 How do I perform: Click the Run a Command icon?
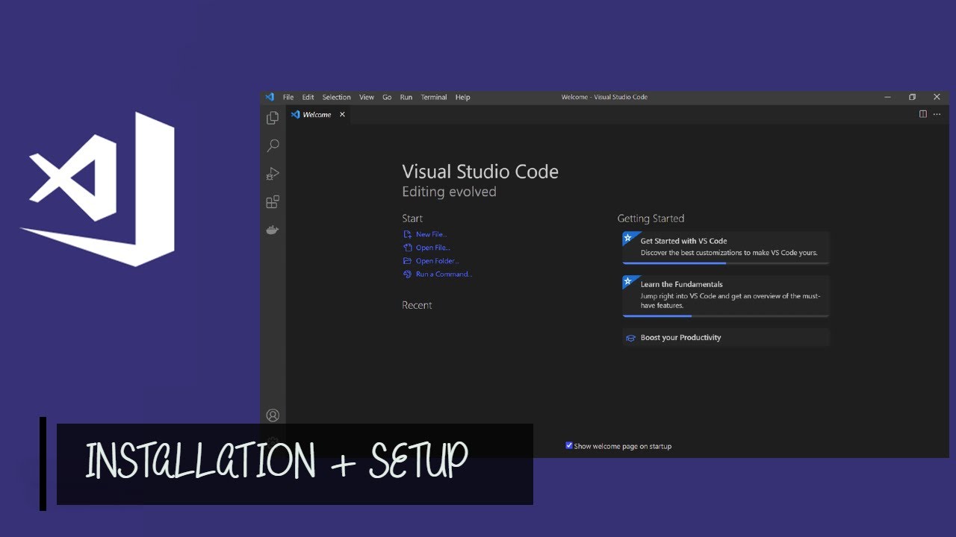[x=408, y=274]
